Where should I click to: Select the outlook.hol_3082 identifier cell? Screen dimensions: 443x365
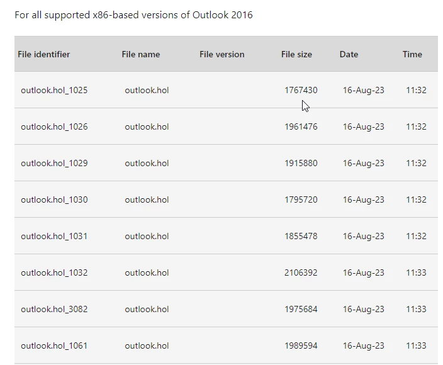pos(54,309)
